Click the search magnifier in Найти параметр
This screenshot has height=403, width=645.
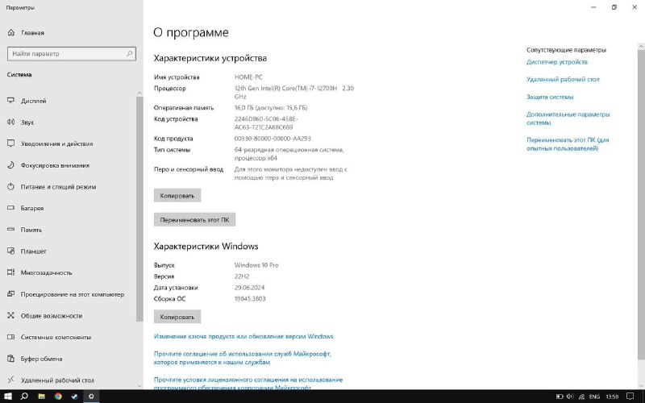129,53
